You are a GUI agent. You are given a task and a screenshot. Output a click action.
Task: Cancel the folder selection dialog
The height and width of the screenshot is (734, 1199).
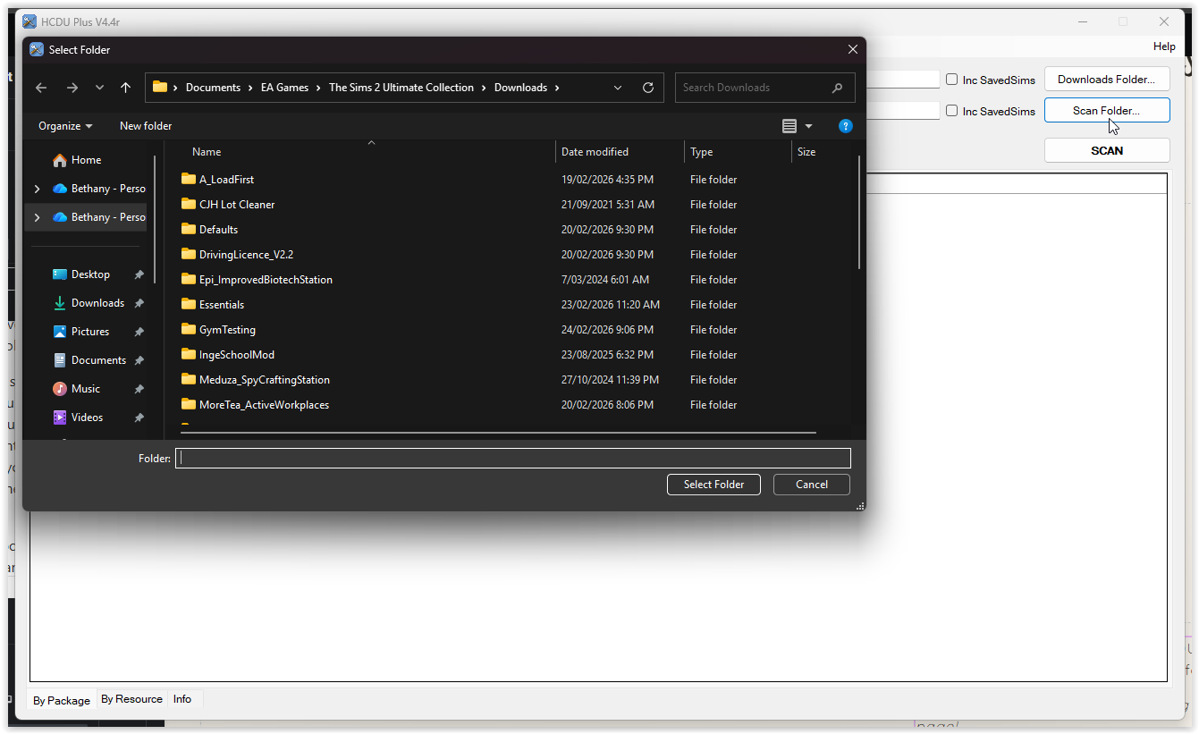coord(811,484)
